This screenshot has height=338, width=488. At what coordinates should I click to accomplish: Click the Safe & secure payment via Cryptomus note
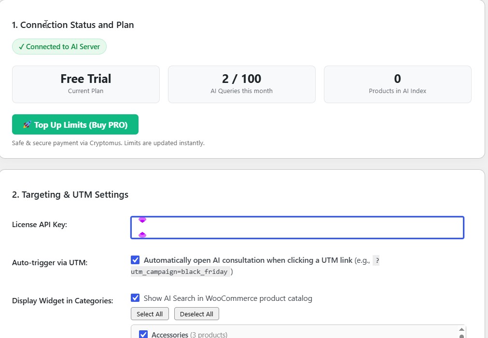tap(108, 143)
